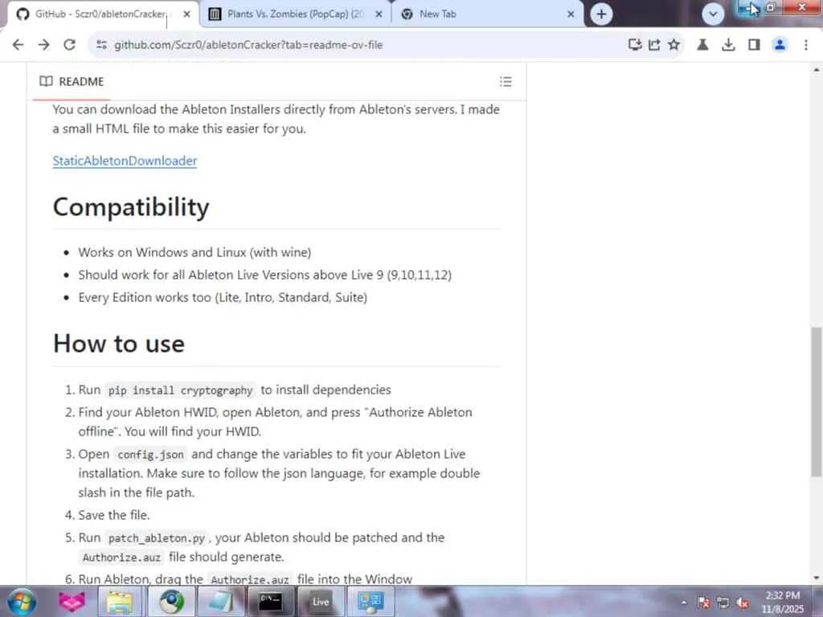Open the notepad-style taskbar icon

pos(220,601)
